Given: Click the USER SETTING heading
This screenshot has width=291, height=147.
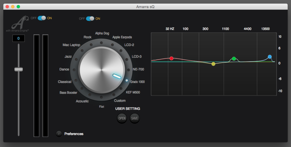Looking at the screenshot, I should 128,109.
